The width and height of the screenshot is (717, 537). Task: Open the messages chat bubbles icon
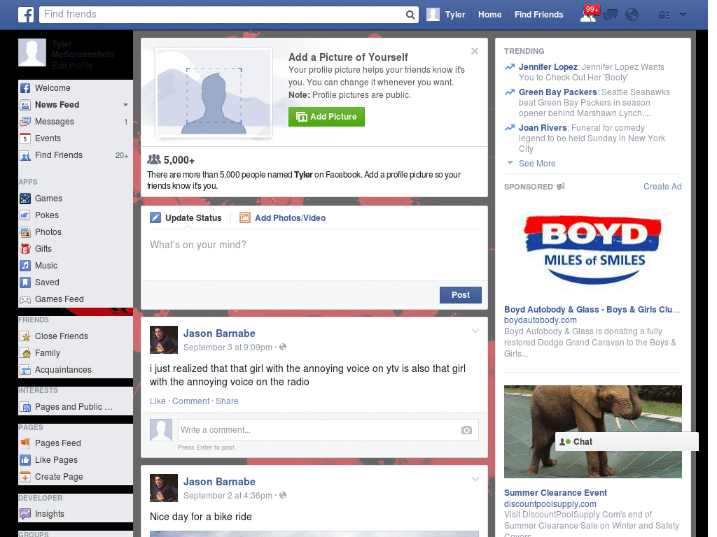610,15
